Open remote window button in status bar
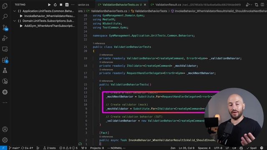This screenshot has height=150, width=267. pyautogui.click(x=3, y=148)
